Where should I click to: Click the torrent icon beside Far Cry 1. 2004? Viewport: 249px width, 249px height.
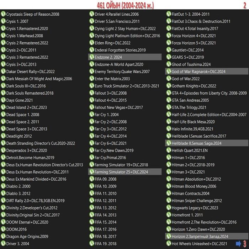[92, 114]
